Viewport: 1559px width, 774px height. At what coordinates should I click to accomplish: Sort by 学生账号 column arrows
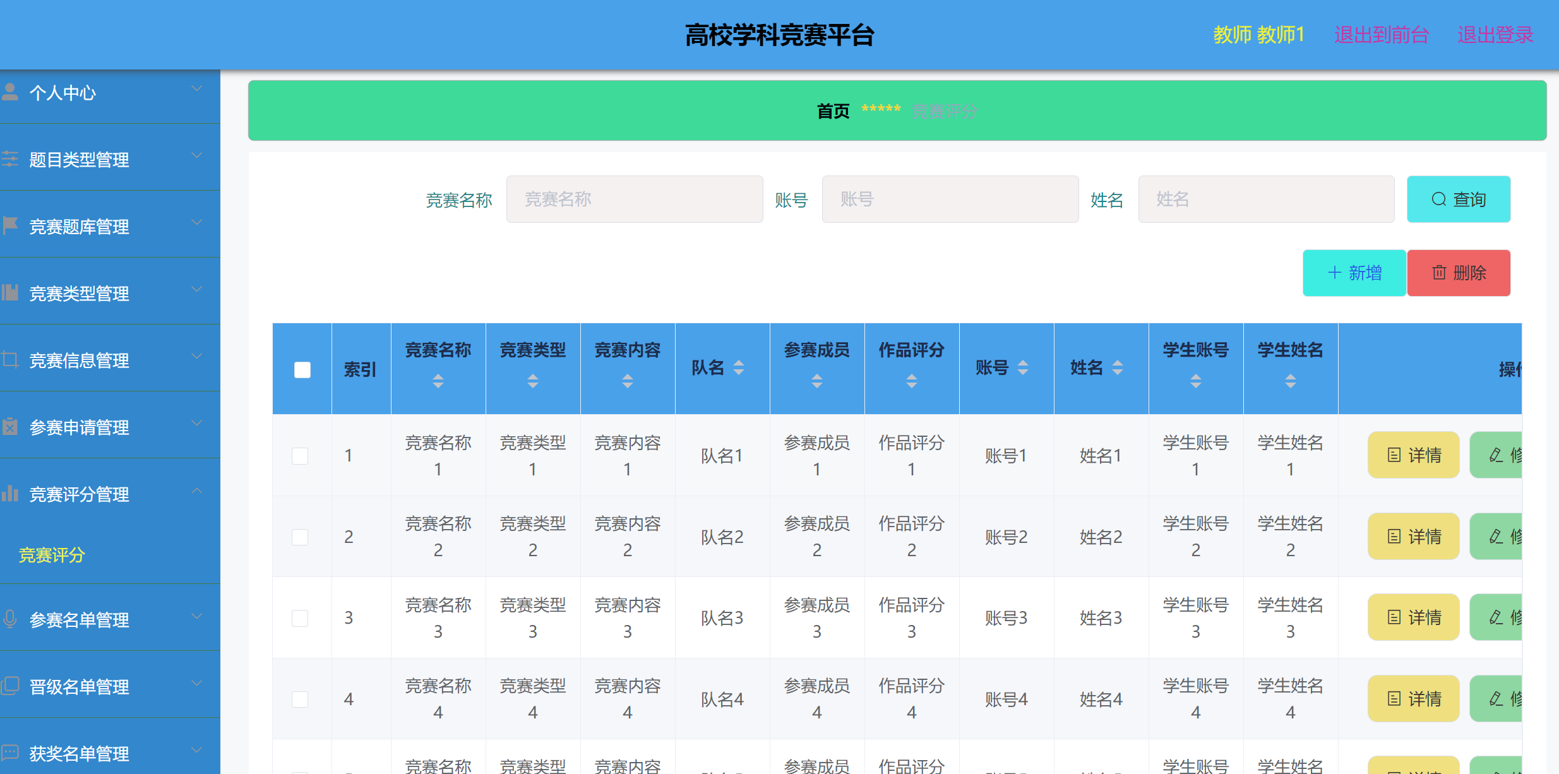[x=1196, y=381]
